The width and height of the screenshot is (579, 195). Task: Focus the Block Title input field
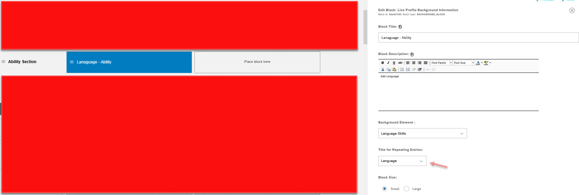tap(479, 37)
